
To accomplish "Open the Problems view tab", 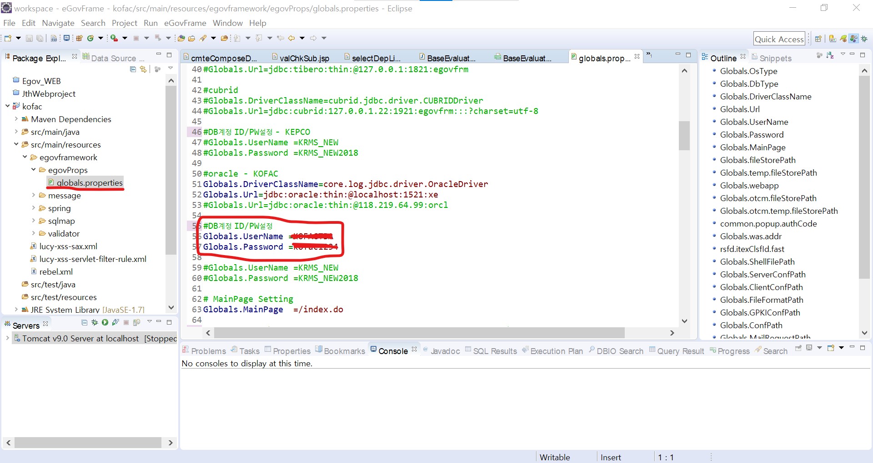I will 204,351.
